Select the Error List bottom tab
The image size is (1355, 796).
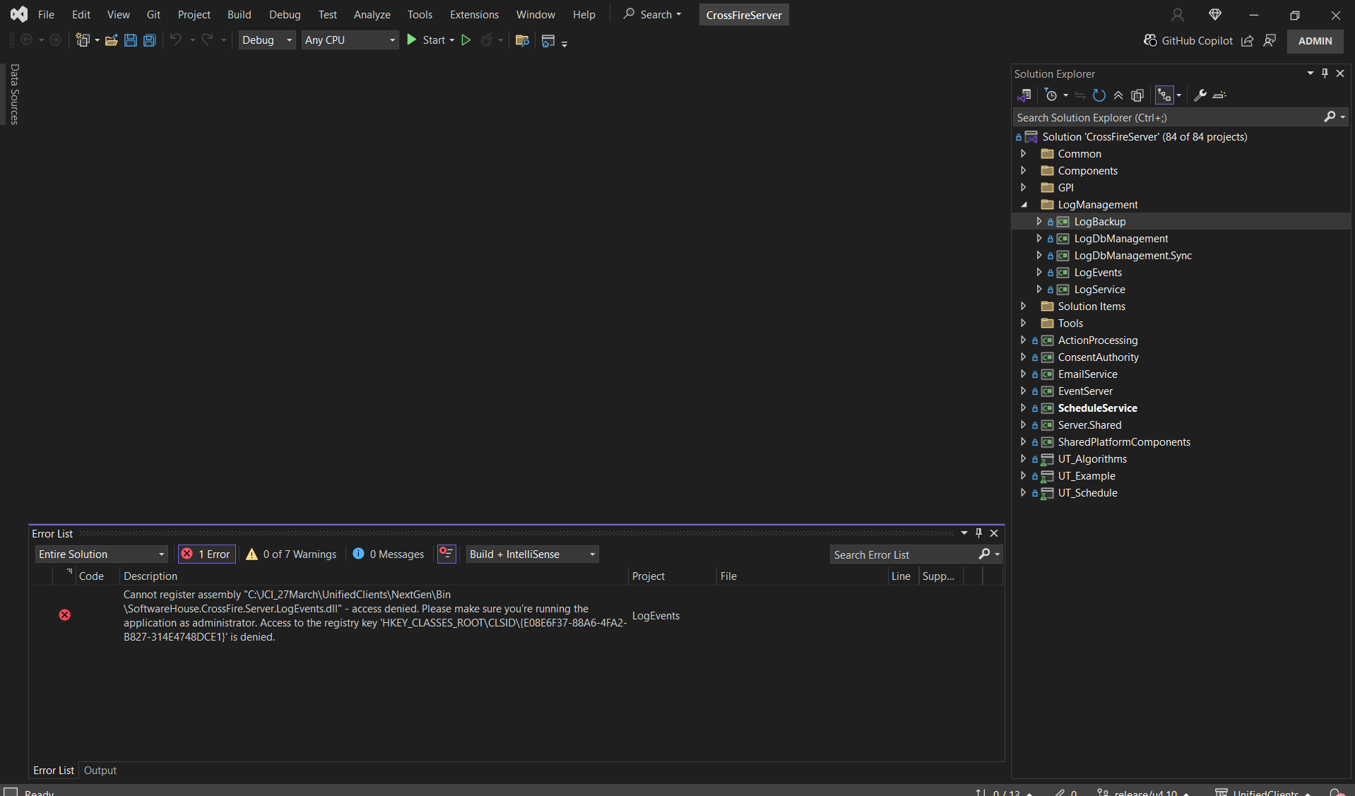[x=54, y=771]
